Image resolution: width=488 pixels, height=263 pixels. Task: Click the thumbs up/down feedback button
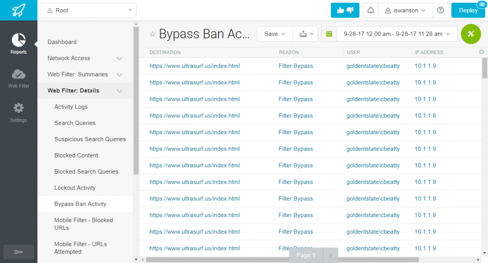pyautogui.click(x=345, y=10)
